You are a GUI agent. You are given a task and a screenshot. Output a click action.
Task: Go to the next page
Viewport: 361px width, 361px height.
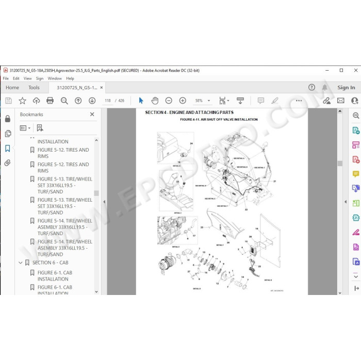[92, 101]
